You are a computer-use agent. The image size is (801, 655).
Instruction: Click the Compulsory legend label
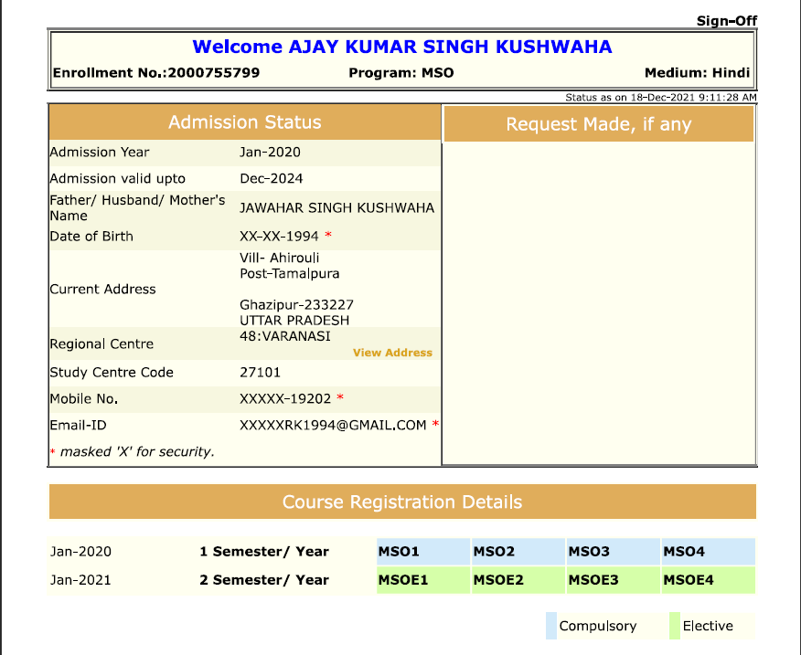[x=598, y=626]
